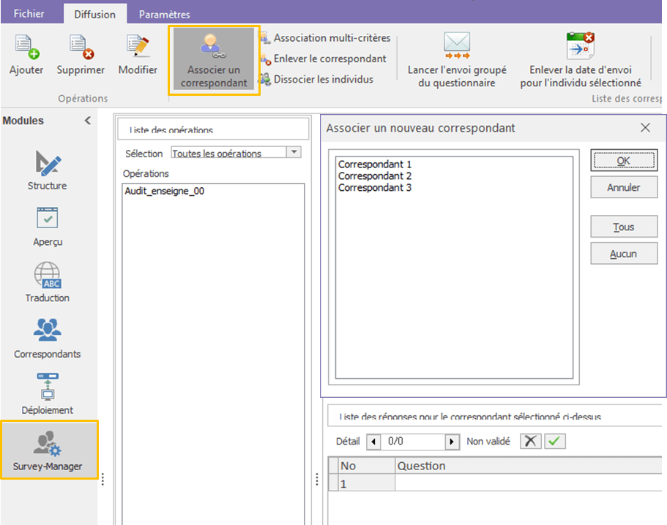Select the Audit_enseigne_00 operation
This screenshot has height=525, width=667.
click(x=165, y=191)
